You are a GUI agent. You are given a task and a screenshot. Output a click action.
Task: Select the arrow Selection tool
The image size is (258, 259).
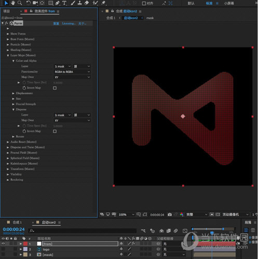[x=6, y=3]
